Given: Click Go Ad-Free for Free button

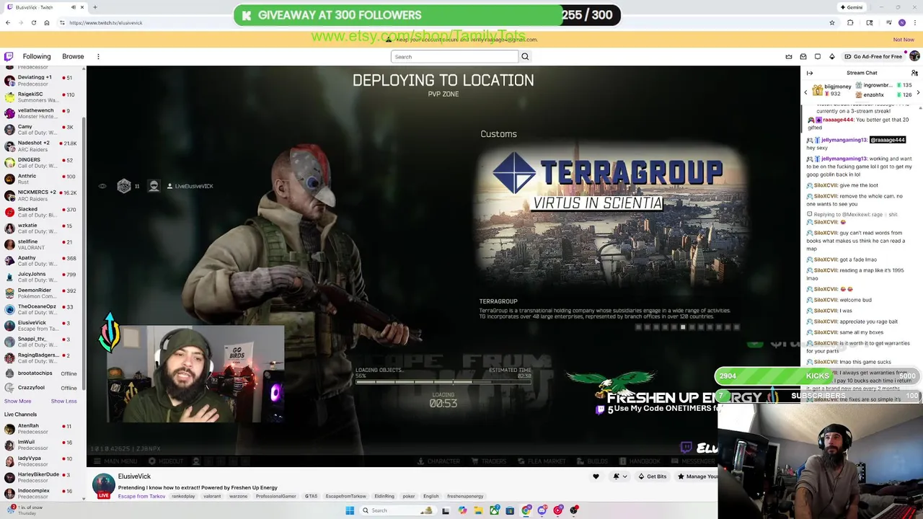Looking at the screenshot, I should [x=873, y=56].
